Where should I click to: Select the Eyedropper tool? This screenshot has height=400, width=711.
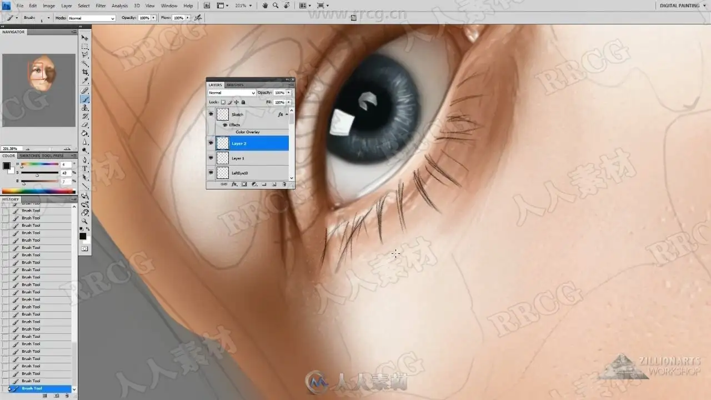coord(85,81)
